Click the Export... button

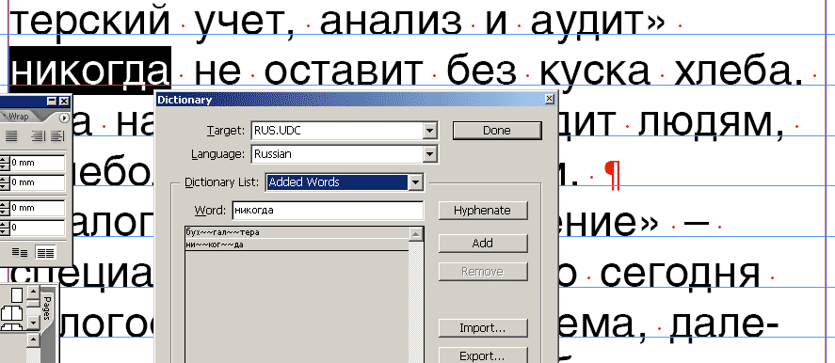tap(483, 355)
